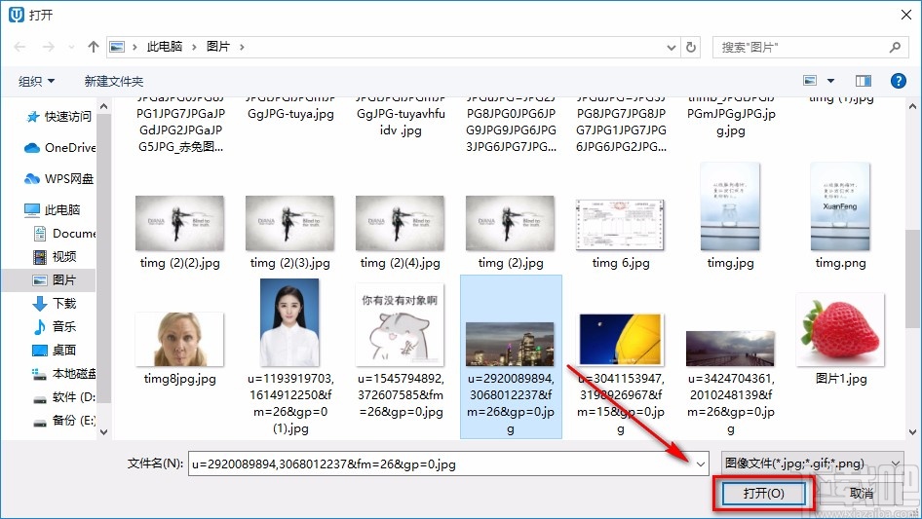Open help with question mark icon
Screen dimensions: 922x519
[x=899, y=81]
